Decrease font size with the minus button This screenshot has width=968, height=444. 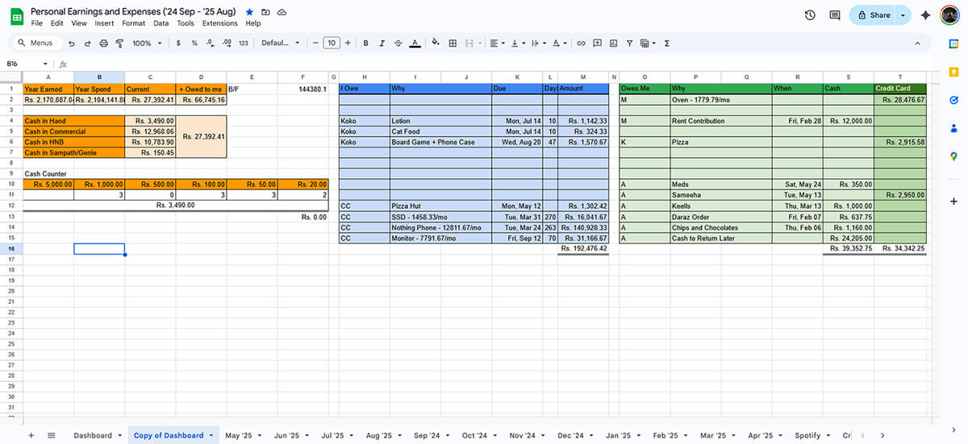[315, 43]
